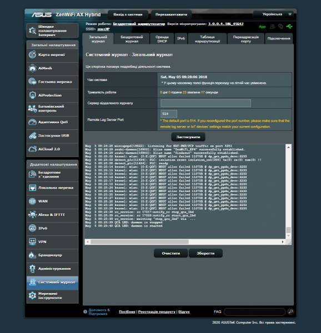Image resolution: width=321 pixels, height=333 pixels.
Task: Click the green App label in header
Action: click(x=262, y=27)
